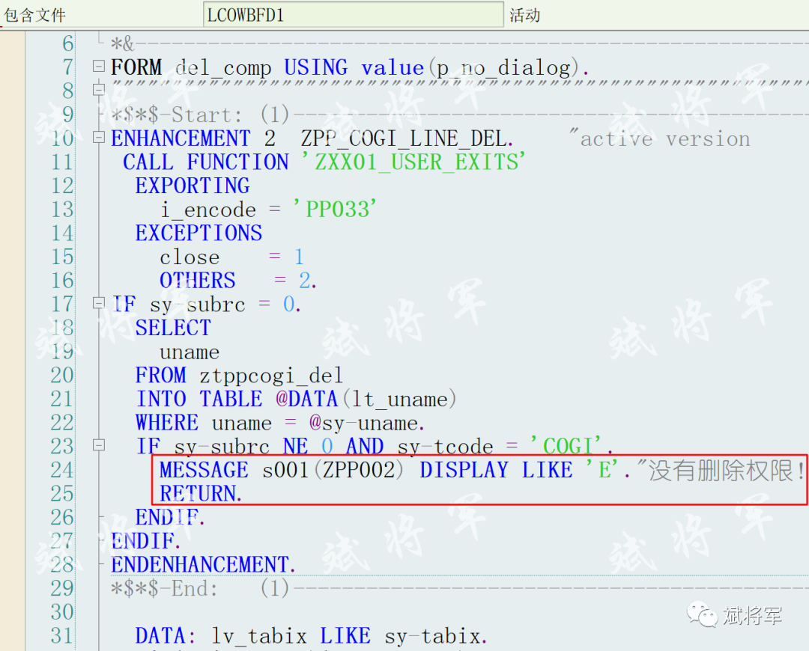Click the 'PP033' literal value

click(337, 210)
